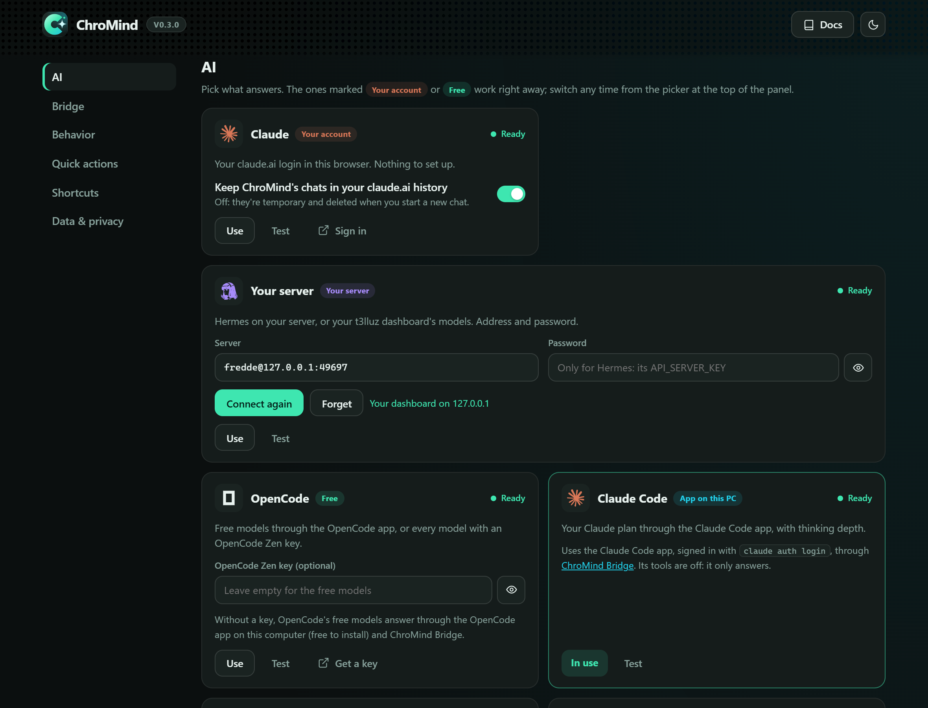
Task: Show the OpenCode Zen key with eye icon
Action: pyautogui.click(x=510, y=590)
